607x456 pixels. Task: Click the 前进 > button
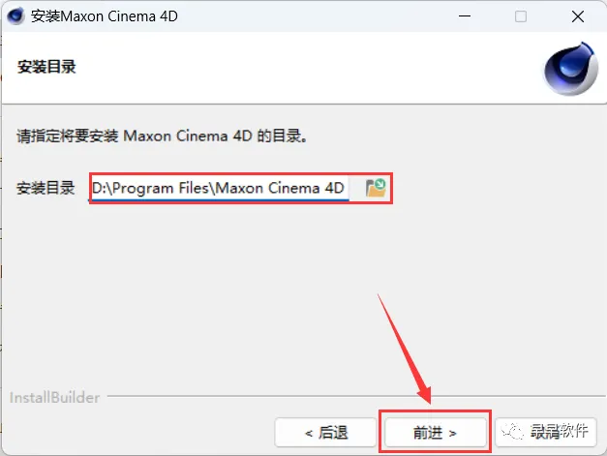(x=435, y=432)
